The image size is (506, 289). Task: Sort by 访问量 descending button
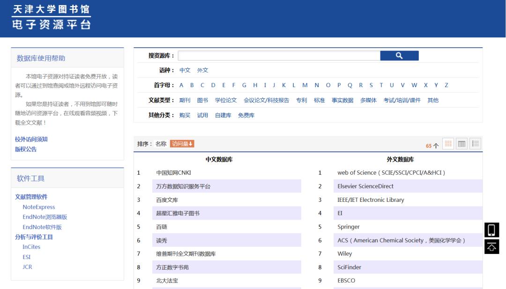point(182,144)
